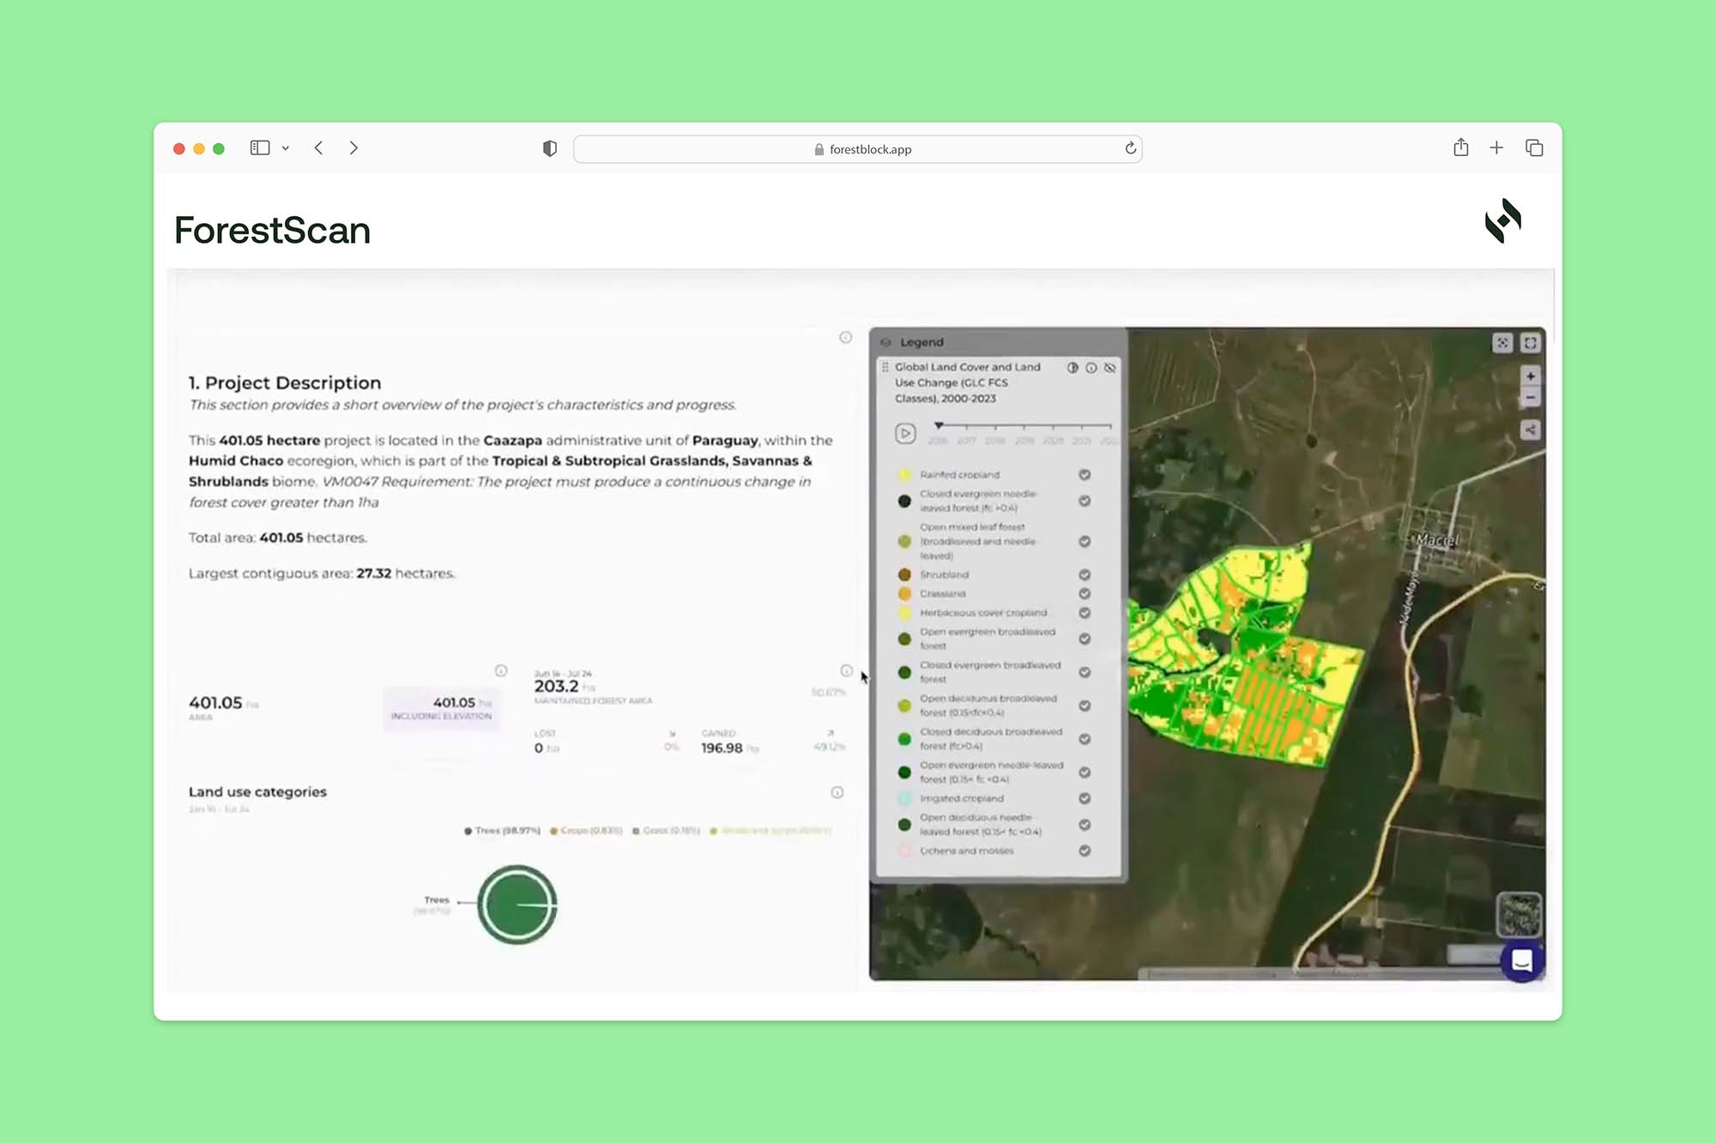Click the gained 196.98 ha value
Screen dimensions: 1716x1143
pos(722,748)
